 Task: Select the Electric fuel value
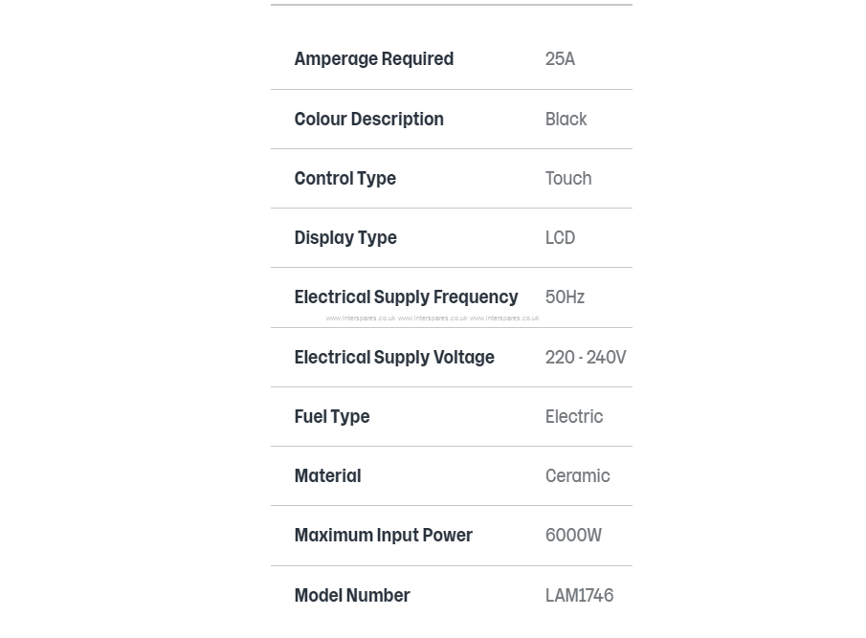tap(574, 417)
